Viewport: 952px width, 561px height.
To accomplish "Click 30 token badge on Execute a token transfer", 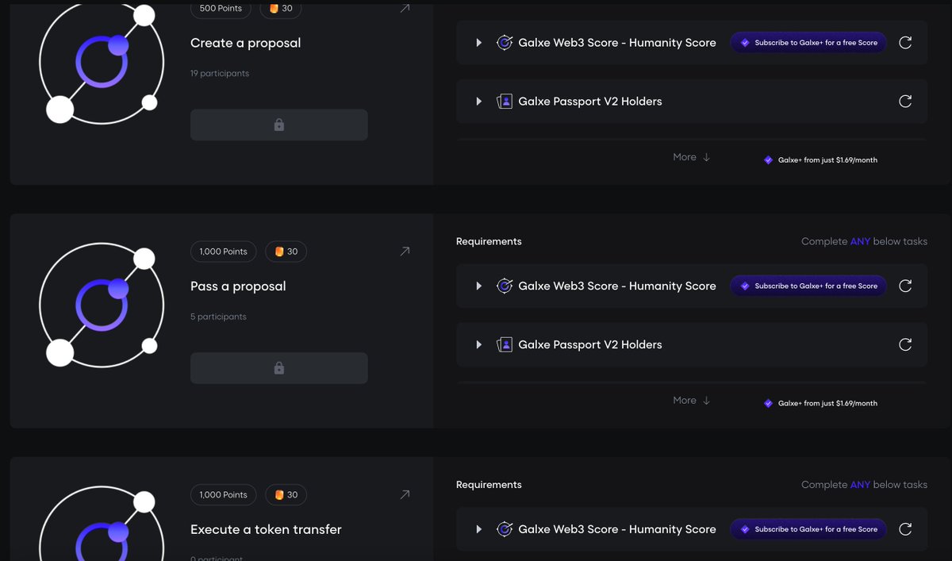I will coord(286,494).
